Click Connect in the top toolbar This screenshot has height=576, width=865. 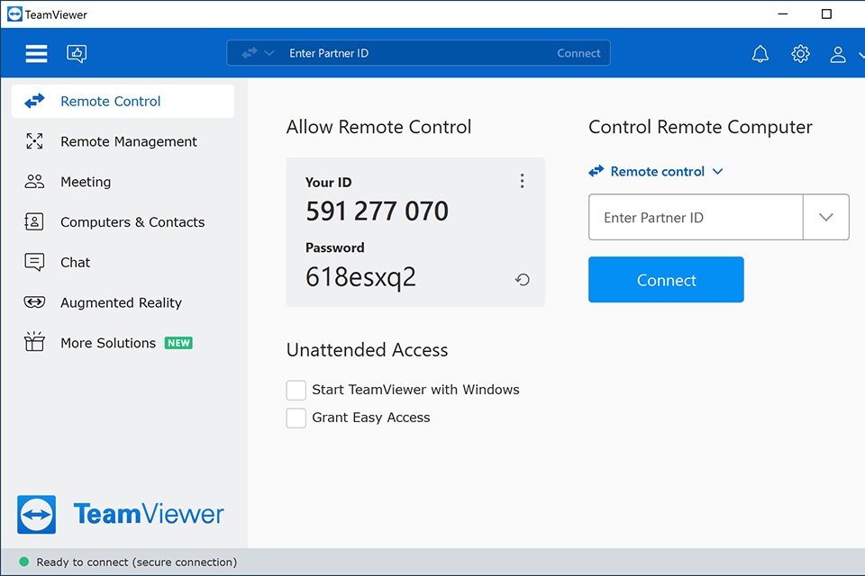pyautogui.click(x=578, y=53)
